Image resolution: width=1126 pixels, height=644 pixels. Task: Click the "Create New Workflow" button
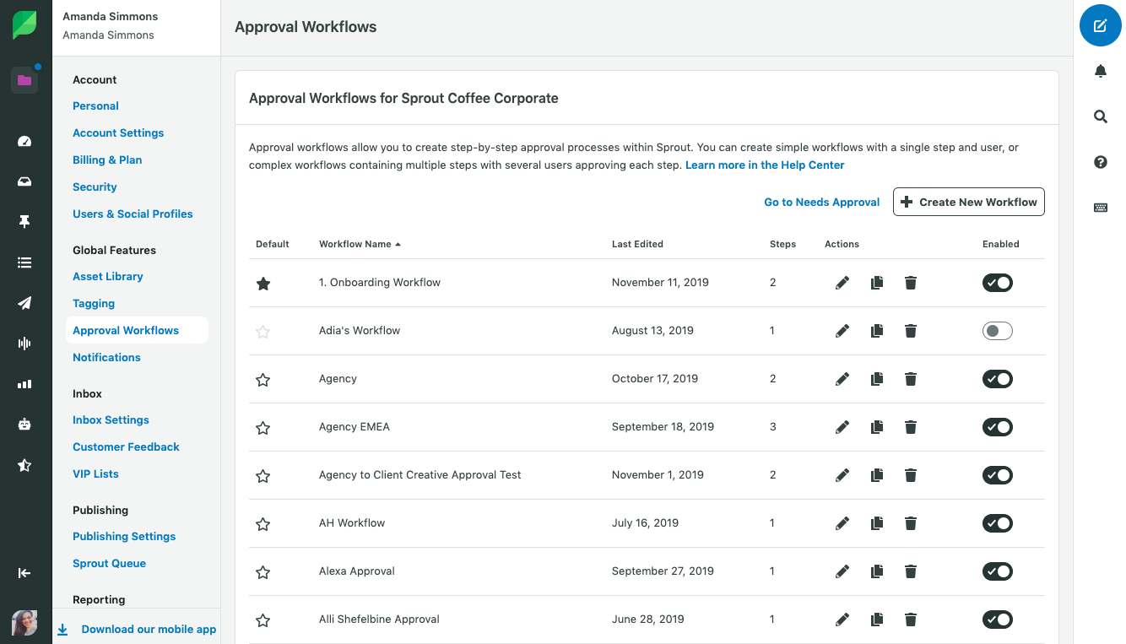pyautogui.click(x=968, y=202)
